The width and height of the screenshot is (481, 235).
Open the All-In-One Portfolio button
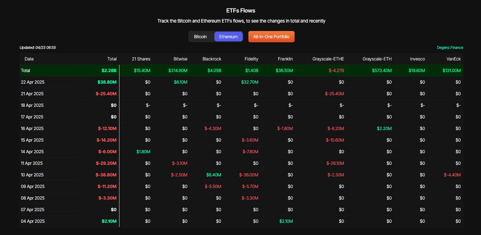271,36
